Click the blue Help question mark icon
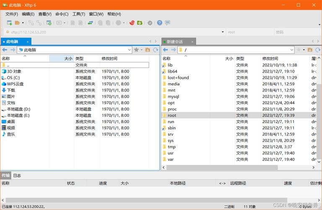This screenshot has width=322, height=210. click(160, 23)
